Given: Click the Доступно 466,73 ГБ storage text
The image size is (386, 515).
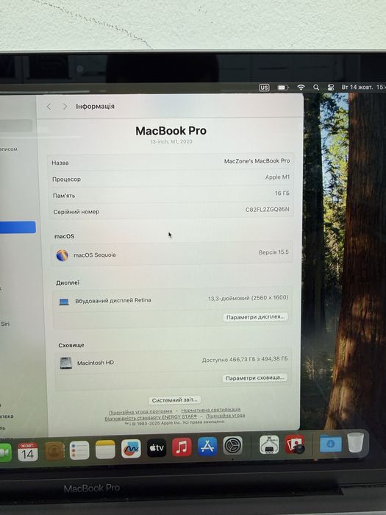Looking at the screenshot, I should (x=245, y=359).
